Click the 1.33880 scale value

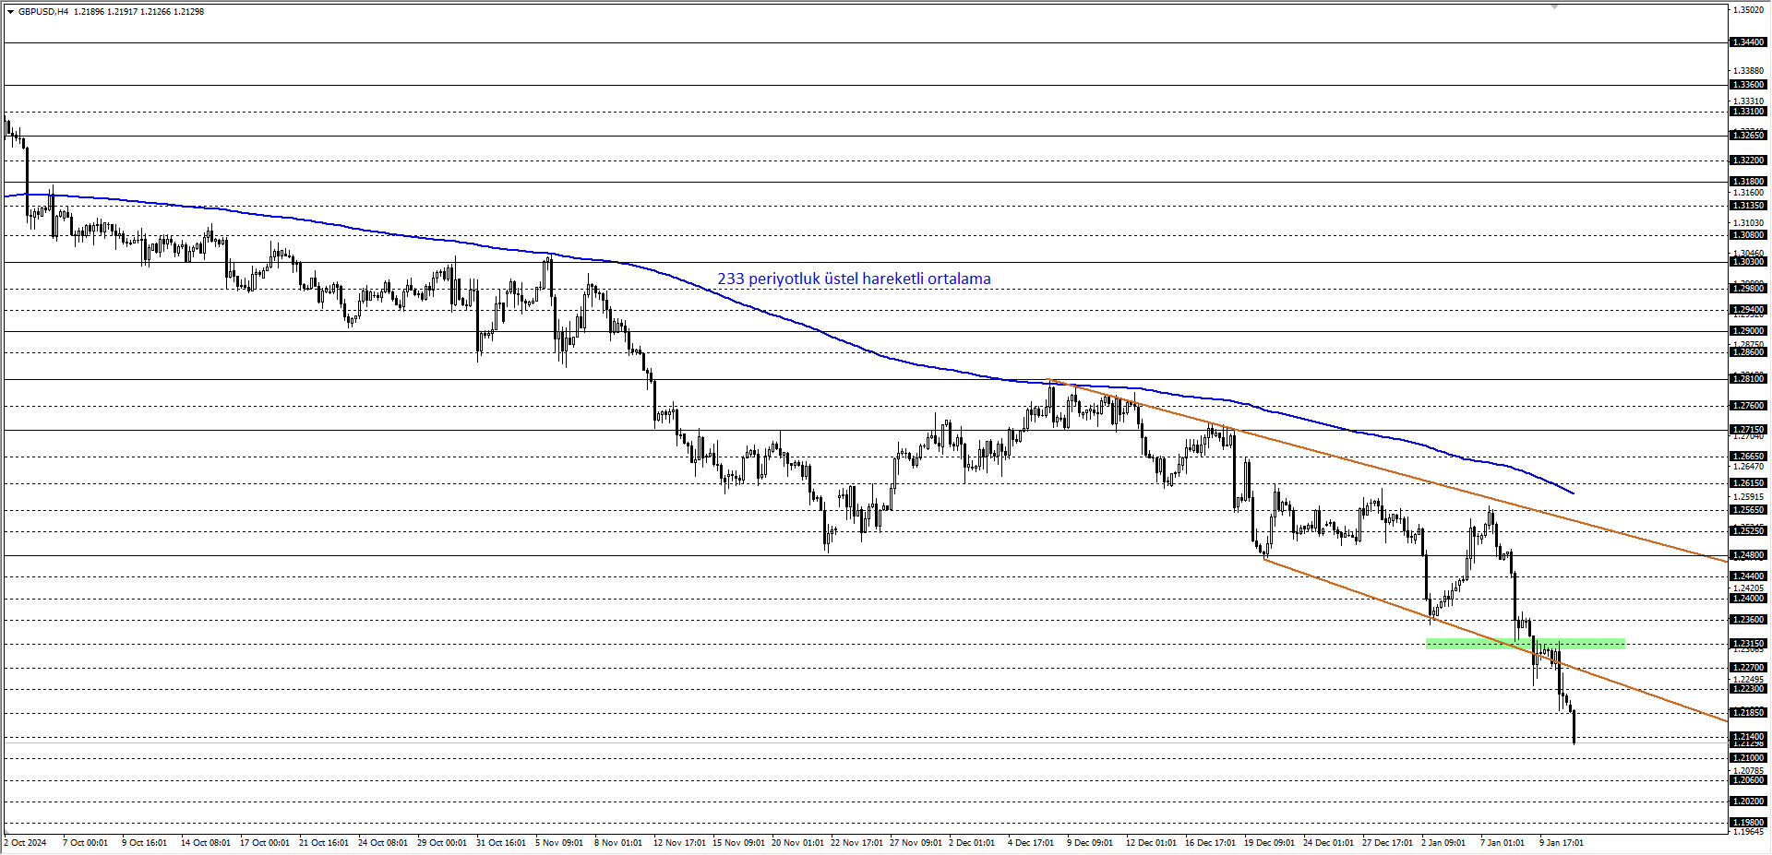coord(1749,71)
